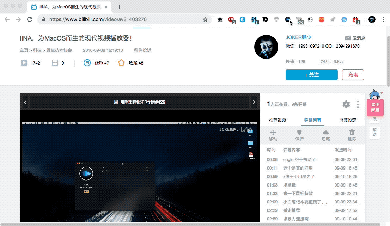
Task: Reload the current page
Action: (30, 19)
